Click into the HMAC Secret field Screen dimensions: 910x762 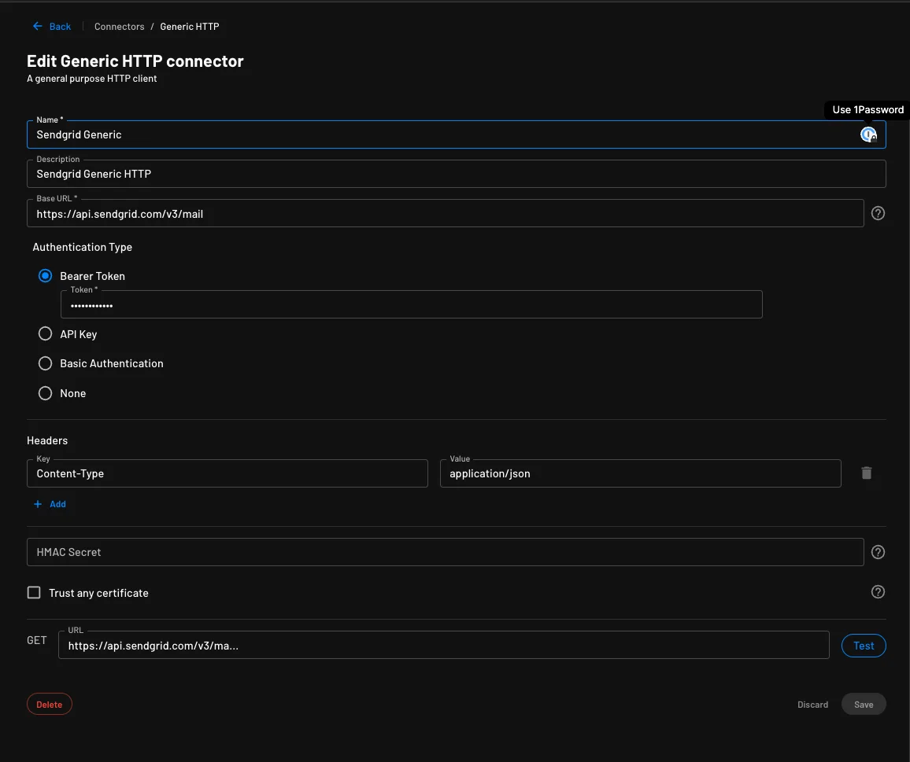click(445, 552)
